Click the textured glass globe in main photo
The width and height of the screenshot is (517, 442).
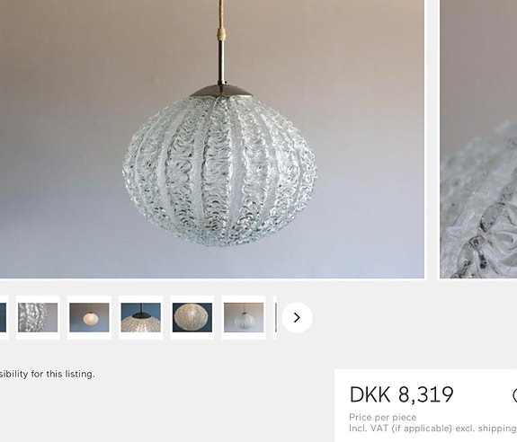coord(219,171)
